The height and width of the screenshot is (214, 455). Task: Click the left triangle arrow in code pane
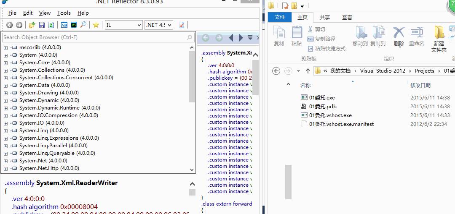(x=231, y=38)
